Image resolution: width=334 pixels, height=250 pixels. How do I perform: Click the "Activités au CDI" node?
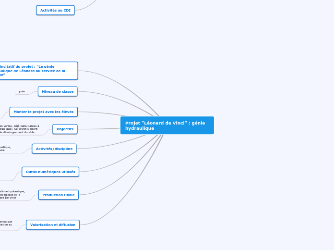[x=55, y=10]
